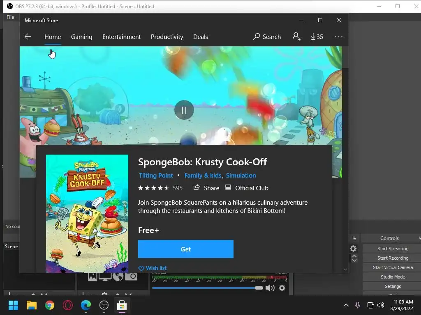Viewport: 421px width, 315px height.
Task: Click the Microsoft Store taskbar icon
Action: (122, 305)
